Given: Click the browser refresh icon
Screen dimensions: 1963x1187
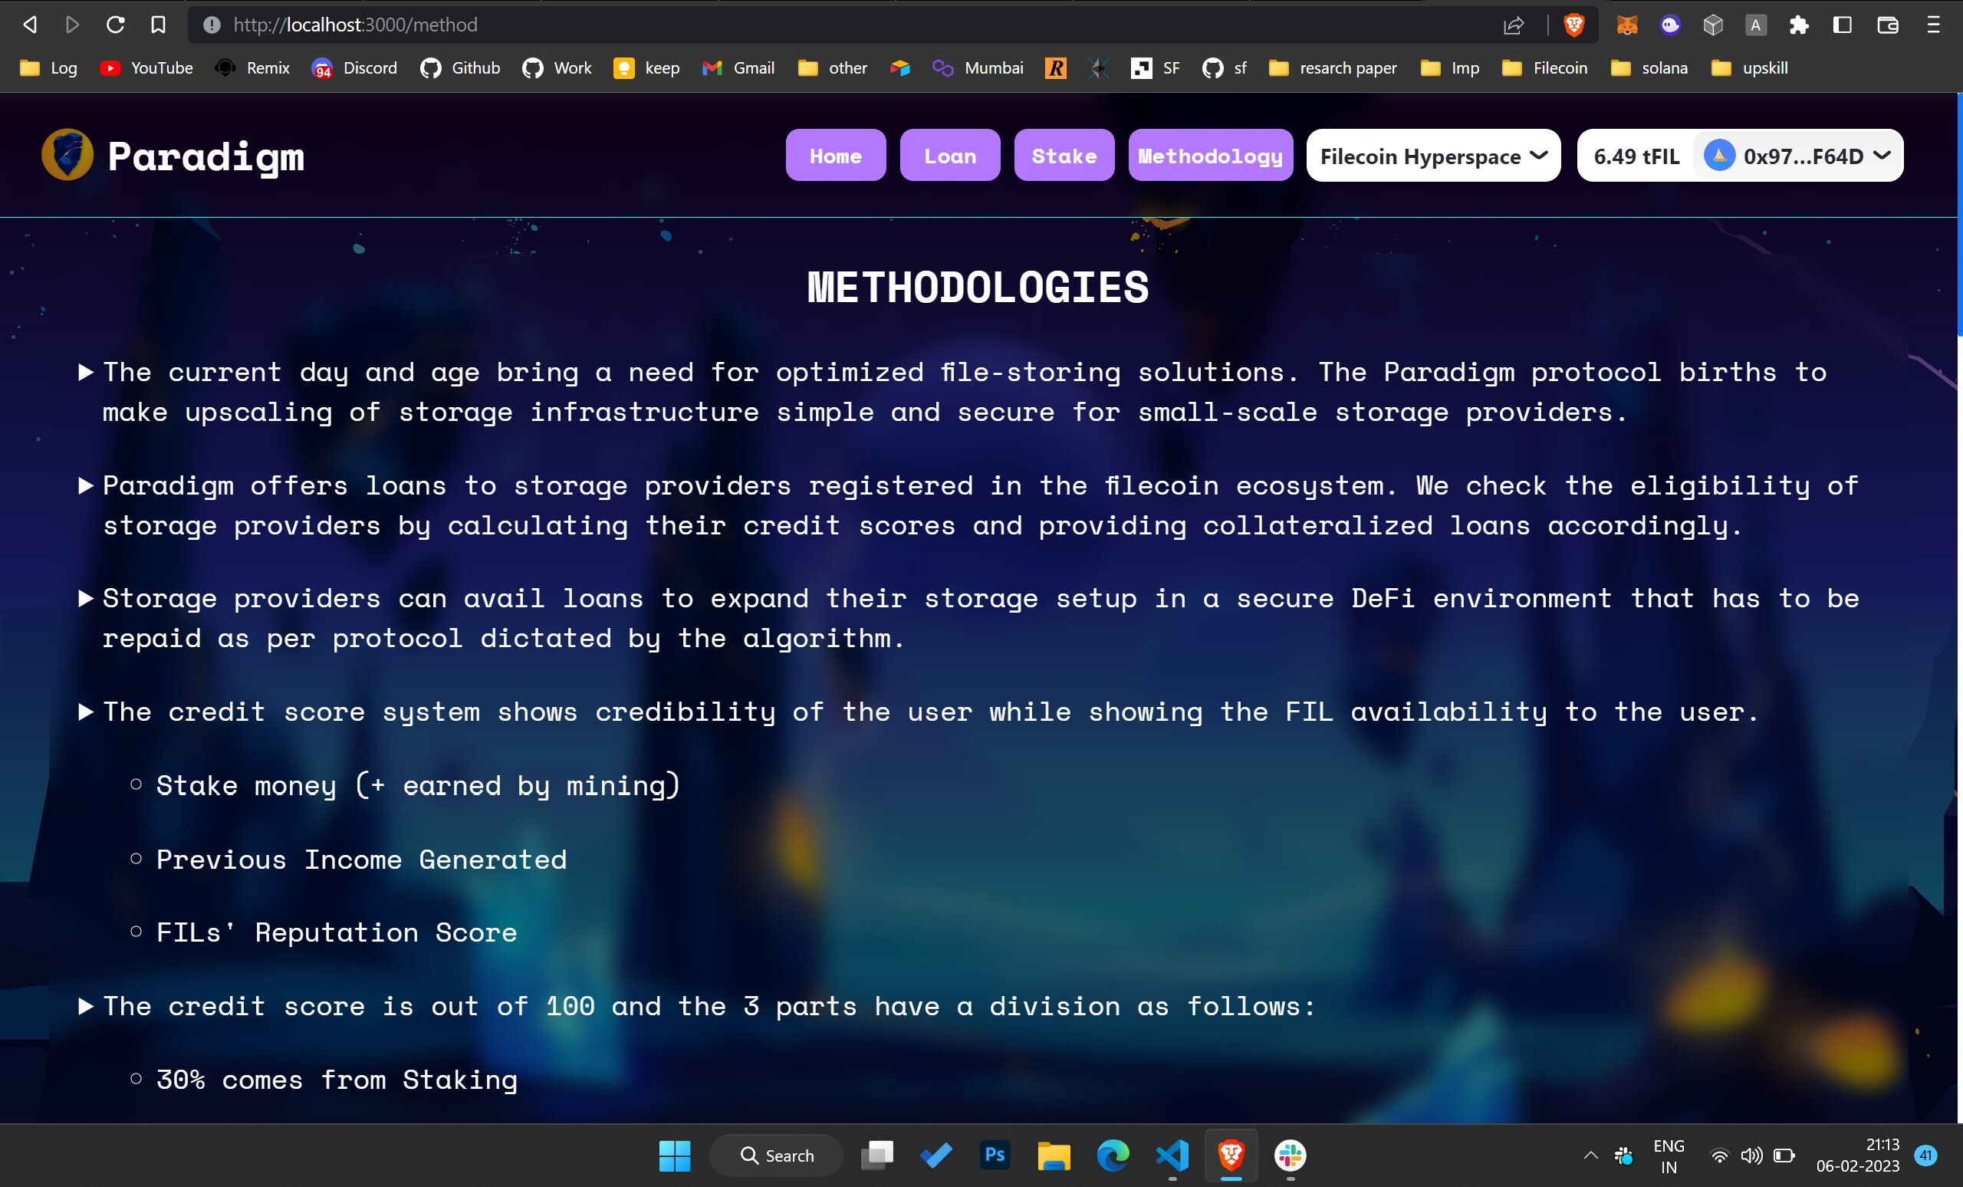Looking at the screenshot, I should click(115, 24).
